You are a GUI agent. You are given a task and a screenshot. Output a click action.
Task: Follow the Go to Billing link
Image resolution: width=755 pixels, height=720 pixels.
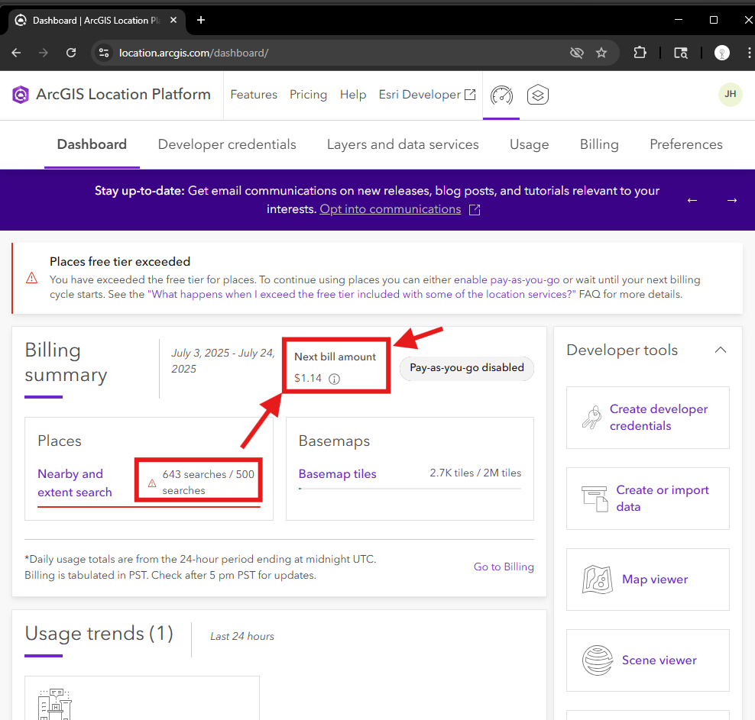(x=504, y=567)
